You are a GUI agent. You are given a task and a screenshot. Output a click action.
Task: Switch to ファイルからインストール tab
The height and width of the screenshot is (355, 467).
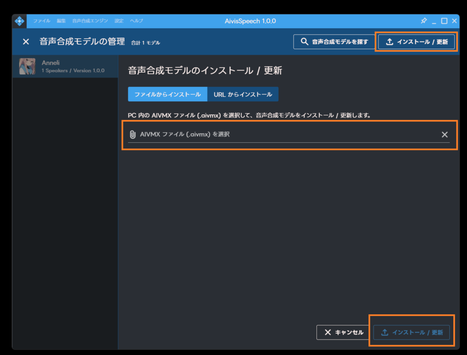pyautogui.click(x=168, y=94)
